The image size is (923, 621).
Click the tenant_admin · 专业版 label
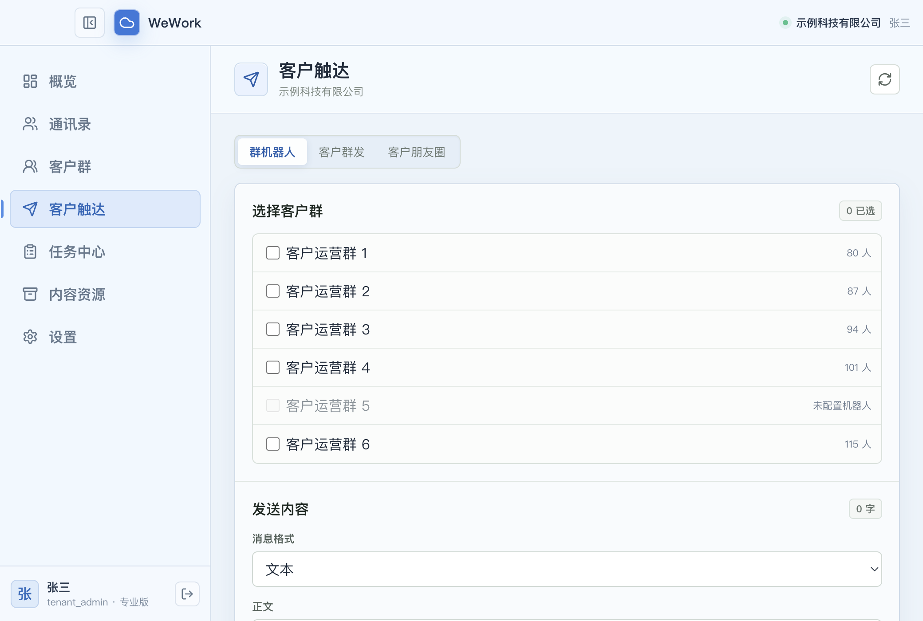(x=98, y=602)
